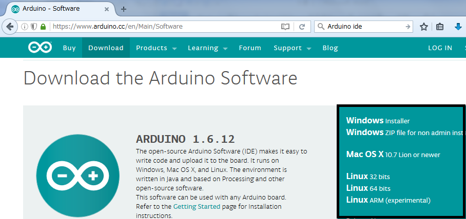Download the Linux 32 bits version
The width and height of the screenshot is (466, 219).
point(368,177)
